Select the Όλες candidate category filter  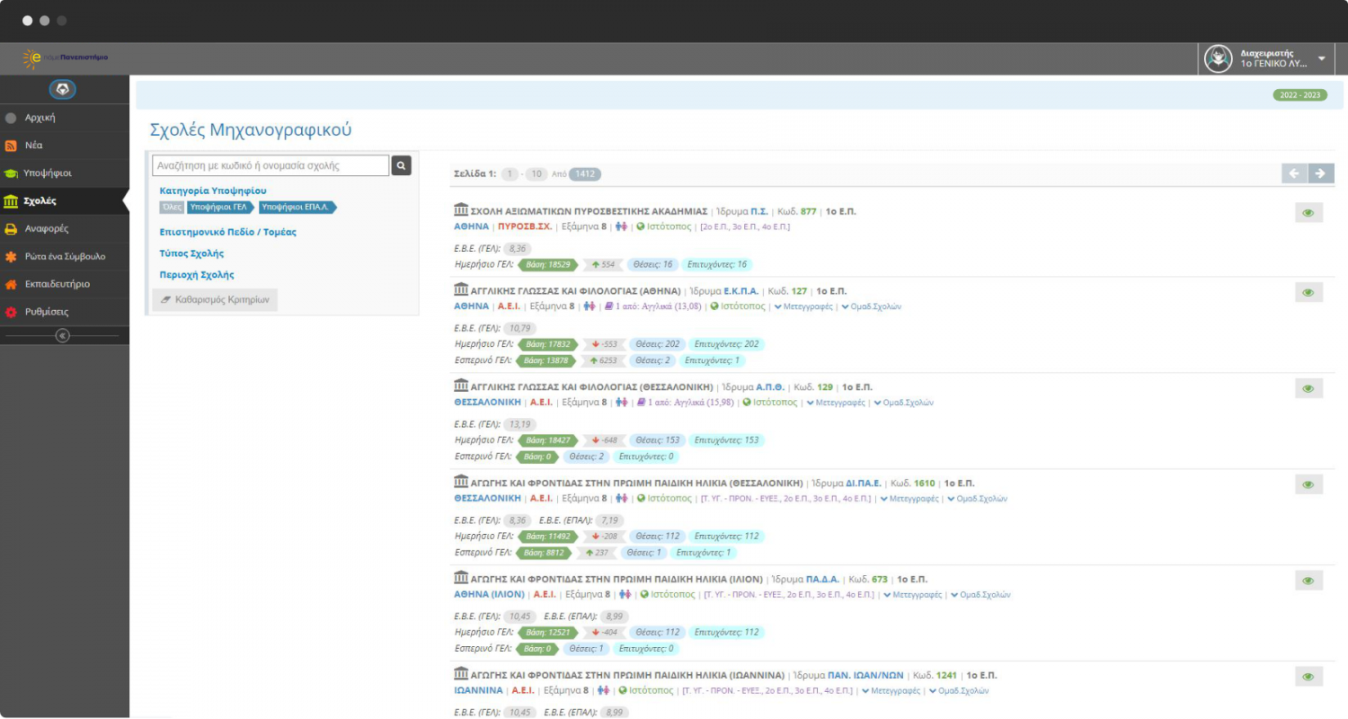point(172,207)
